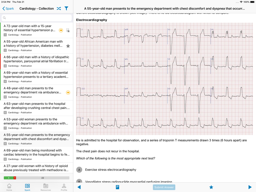Open the electrocardiography image

click(x=164, y=79)
